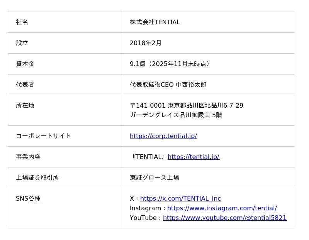Click the ガーデングレイス品川御殿山 5階 building line

point(176,115)
